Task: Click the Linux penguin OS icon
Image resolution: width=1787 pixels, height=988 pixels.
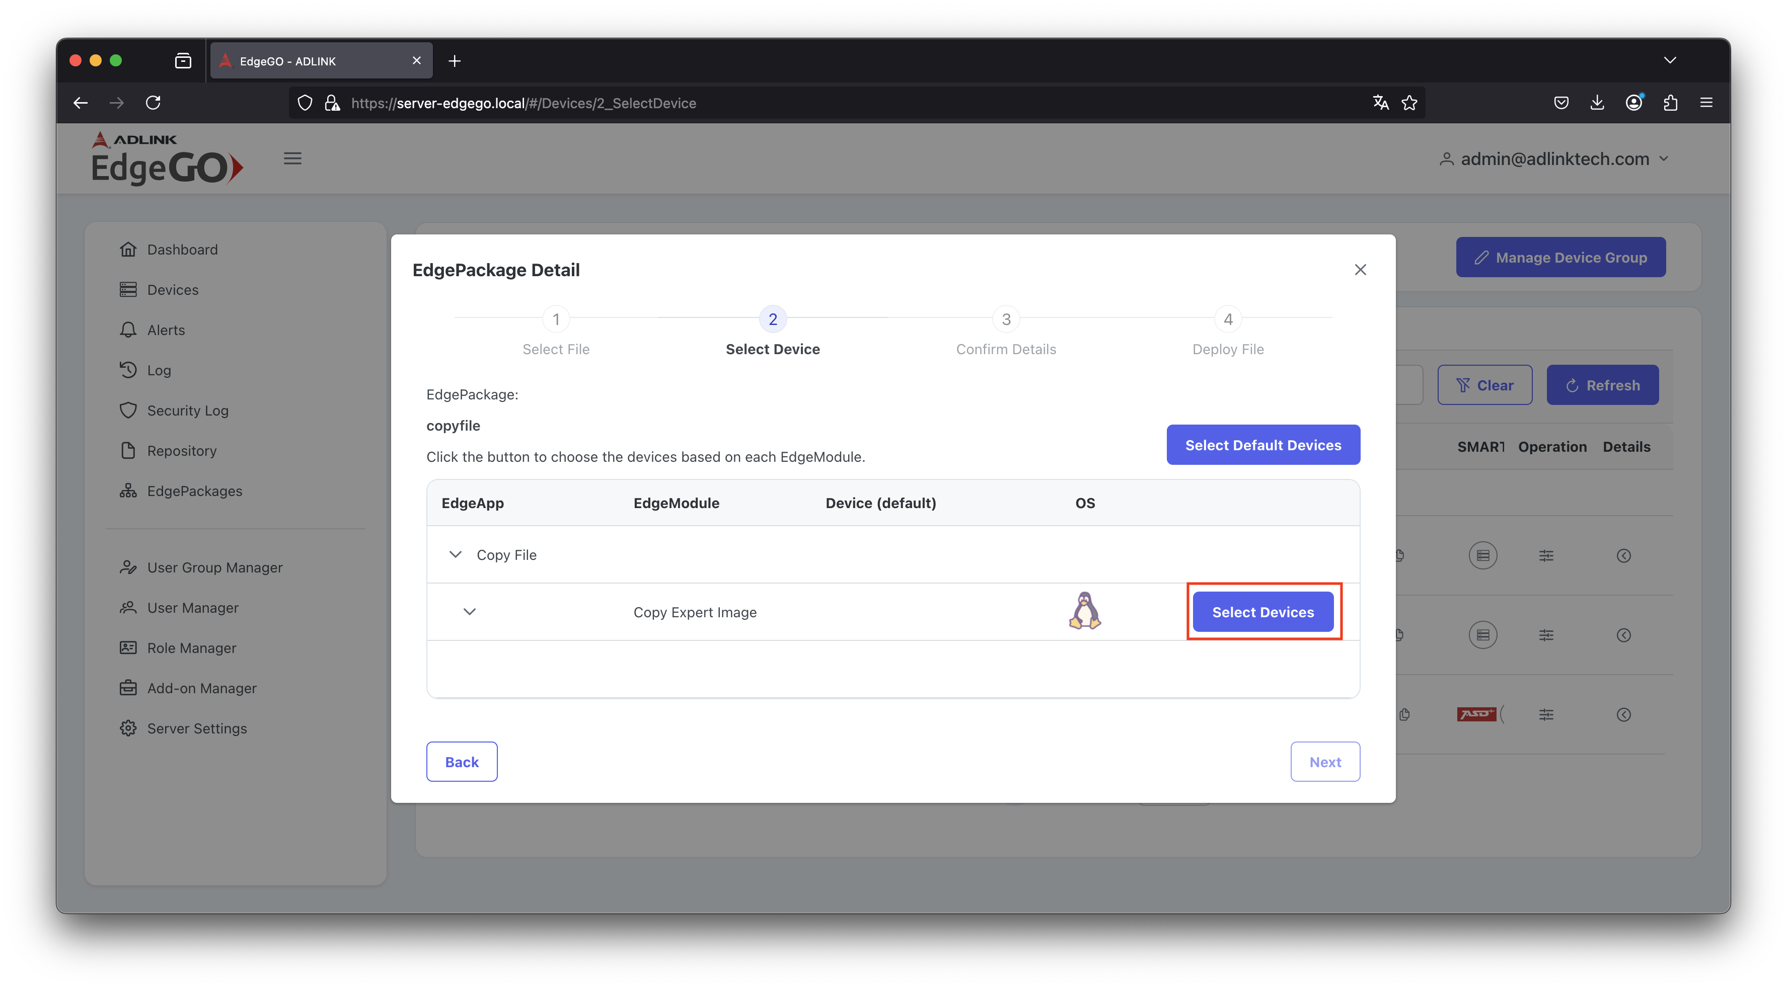Action: click(x=1084, y=610)
